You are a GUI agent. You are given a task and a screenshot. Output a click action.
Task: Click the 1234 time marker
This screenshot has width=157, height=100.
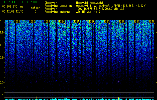click(62, 21)
